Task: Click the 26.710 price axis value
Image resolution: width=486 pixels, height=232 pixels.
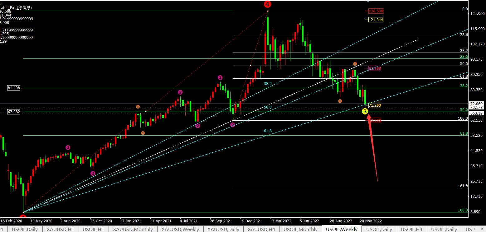Action: click(x=476, y=181)
